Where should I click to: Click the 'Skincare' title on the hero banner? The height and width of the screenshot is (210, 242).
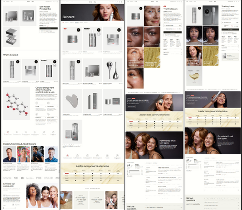pos(69,17)
